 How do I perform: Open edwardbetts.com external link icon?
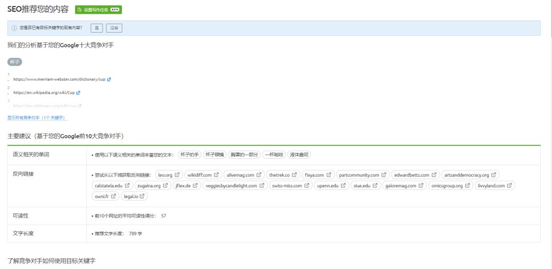pyautogui.click(x=434, y=175)
